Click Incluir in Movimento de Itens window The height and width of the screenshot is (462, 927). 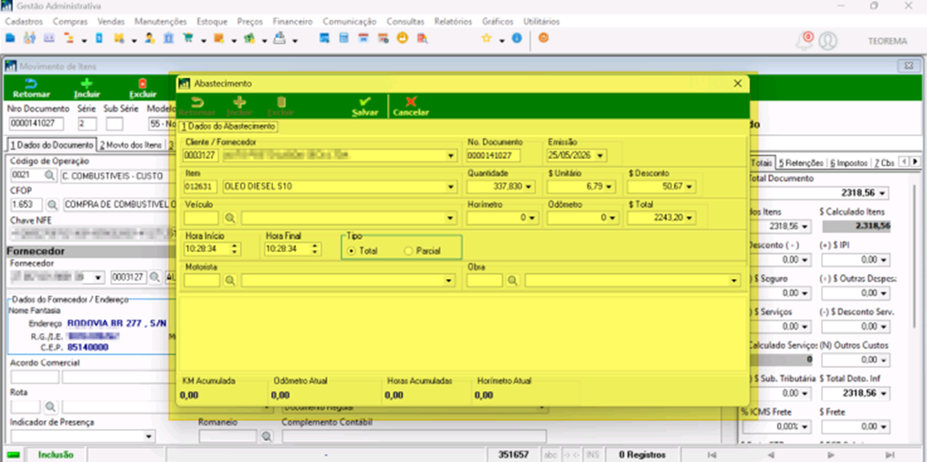(87, 89)
